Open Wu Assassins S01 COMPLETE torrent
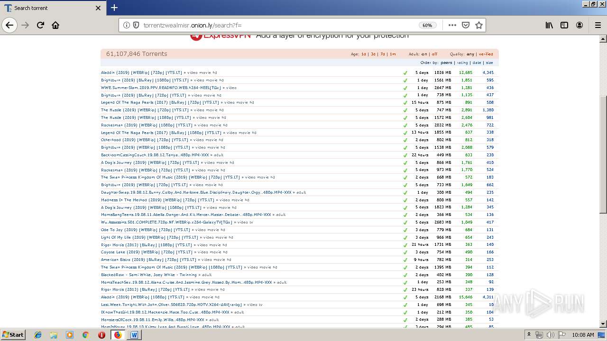The image size is (607, 341). pos(166,222)
